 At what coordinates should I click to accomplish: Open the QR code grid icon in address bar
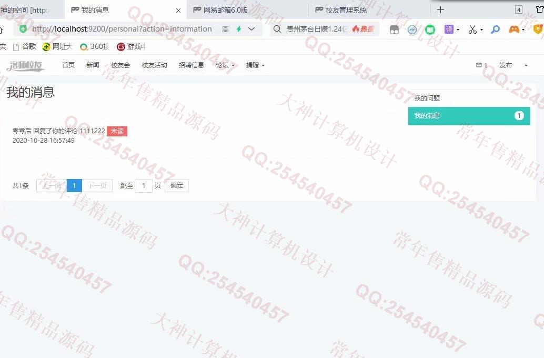[226, 29]
